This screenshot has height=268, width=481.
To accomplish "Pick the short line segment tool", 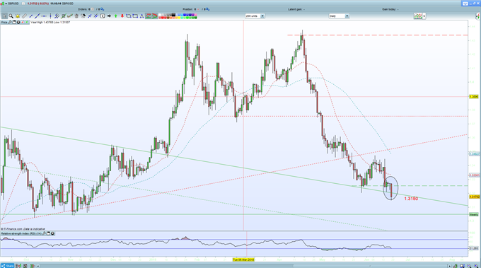I will point(30,16).
